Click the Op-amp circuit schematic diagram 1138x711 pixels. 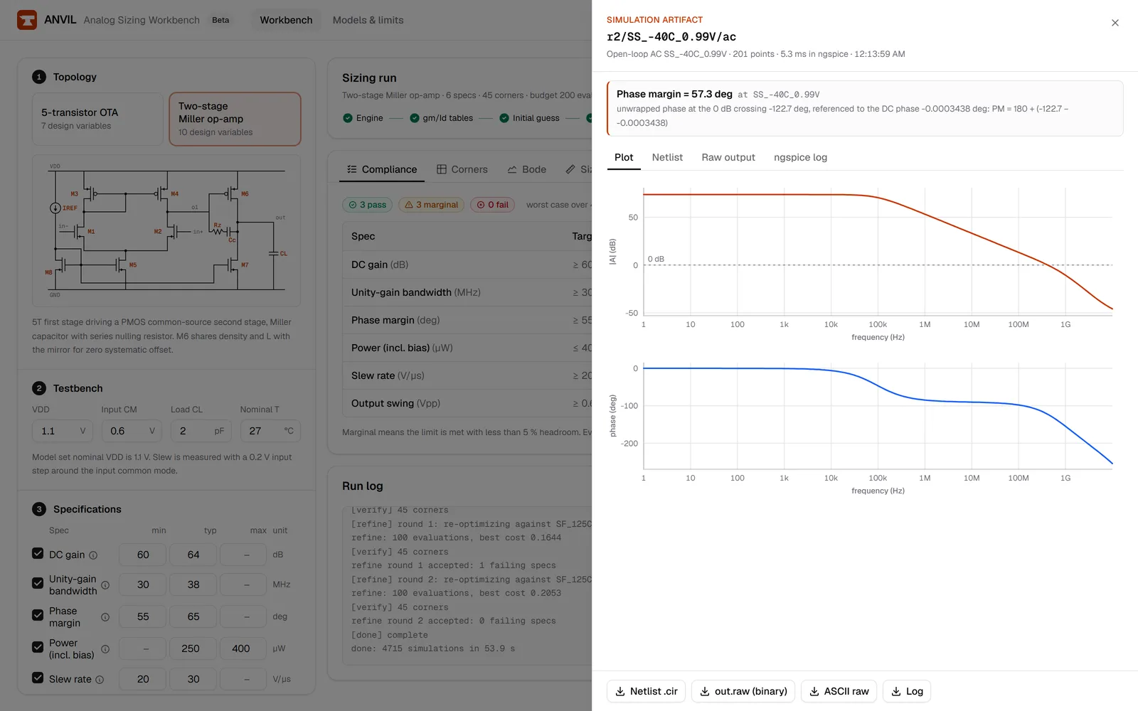[x=166, y=231]
